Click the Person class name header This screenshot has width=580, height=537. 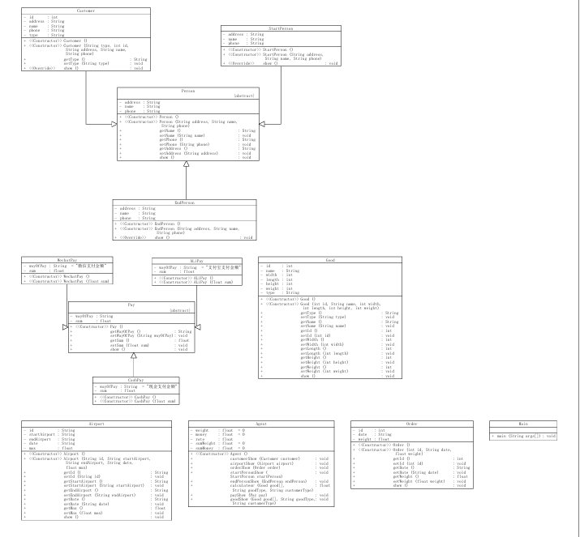click(188, 91)
